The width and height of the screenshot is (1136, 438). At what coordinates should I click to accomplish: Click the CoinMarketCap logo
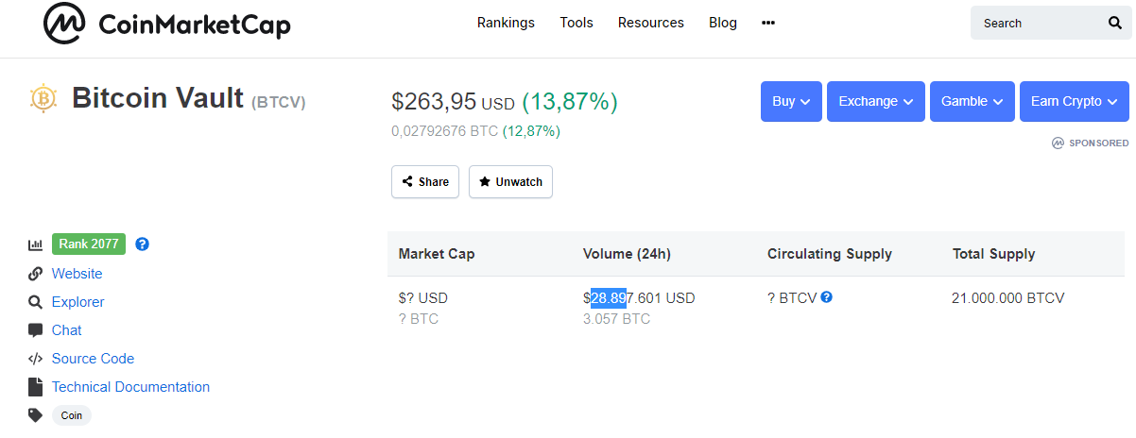167,25
